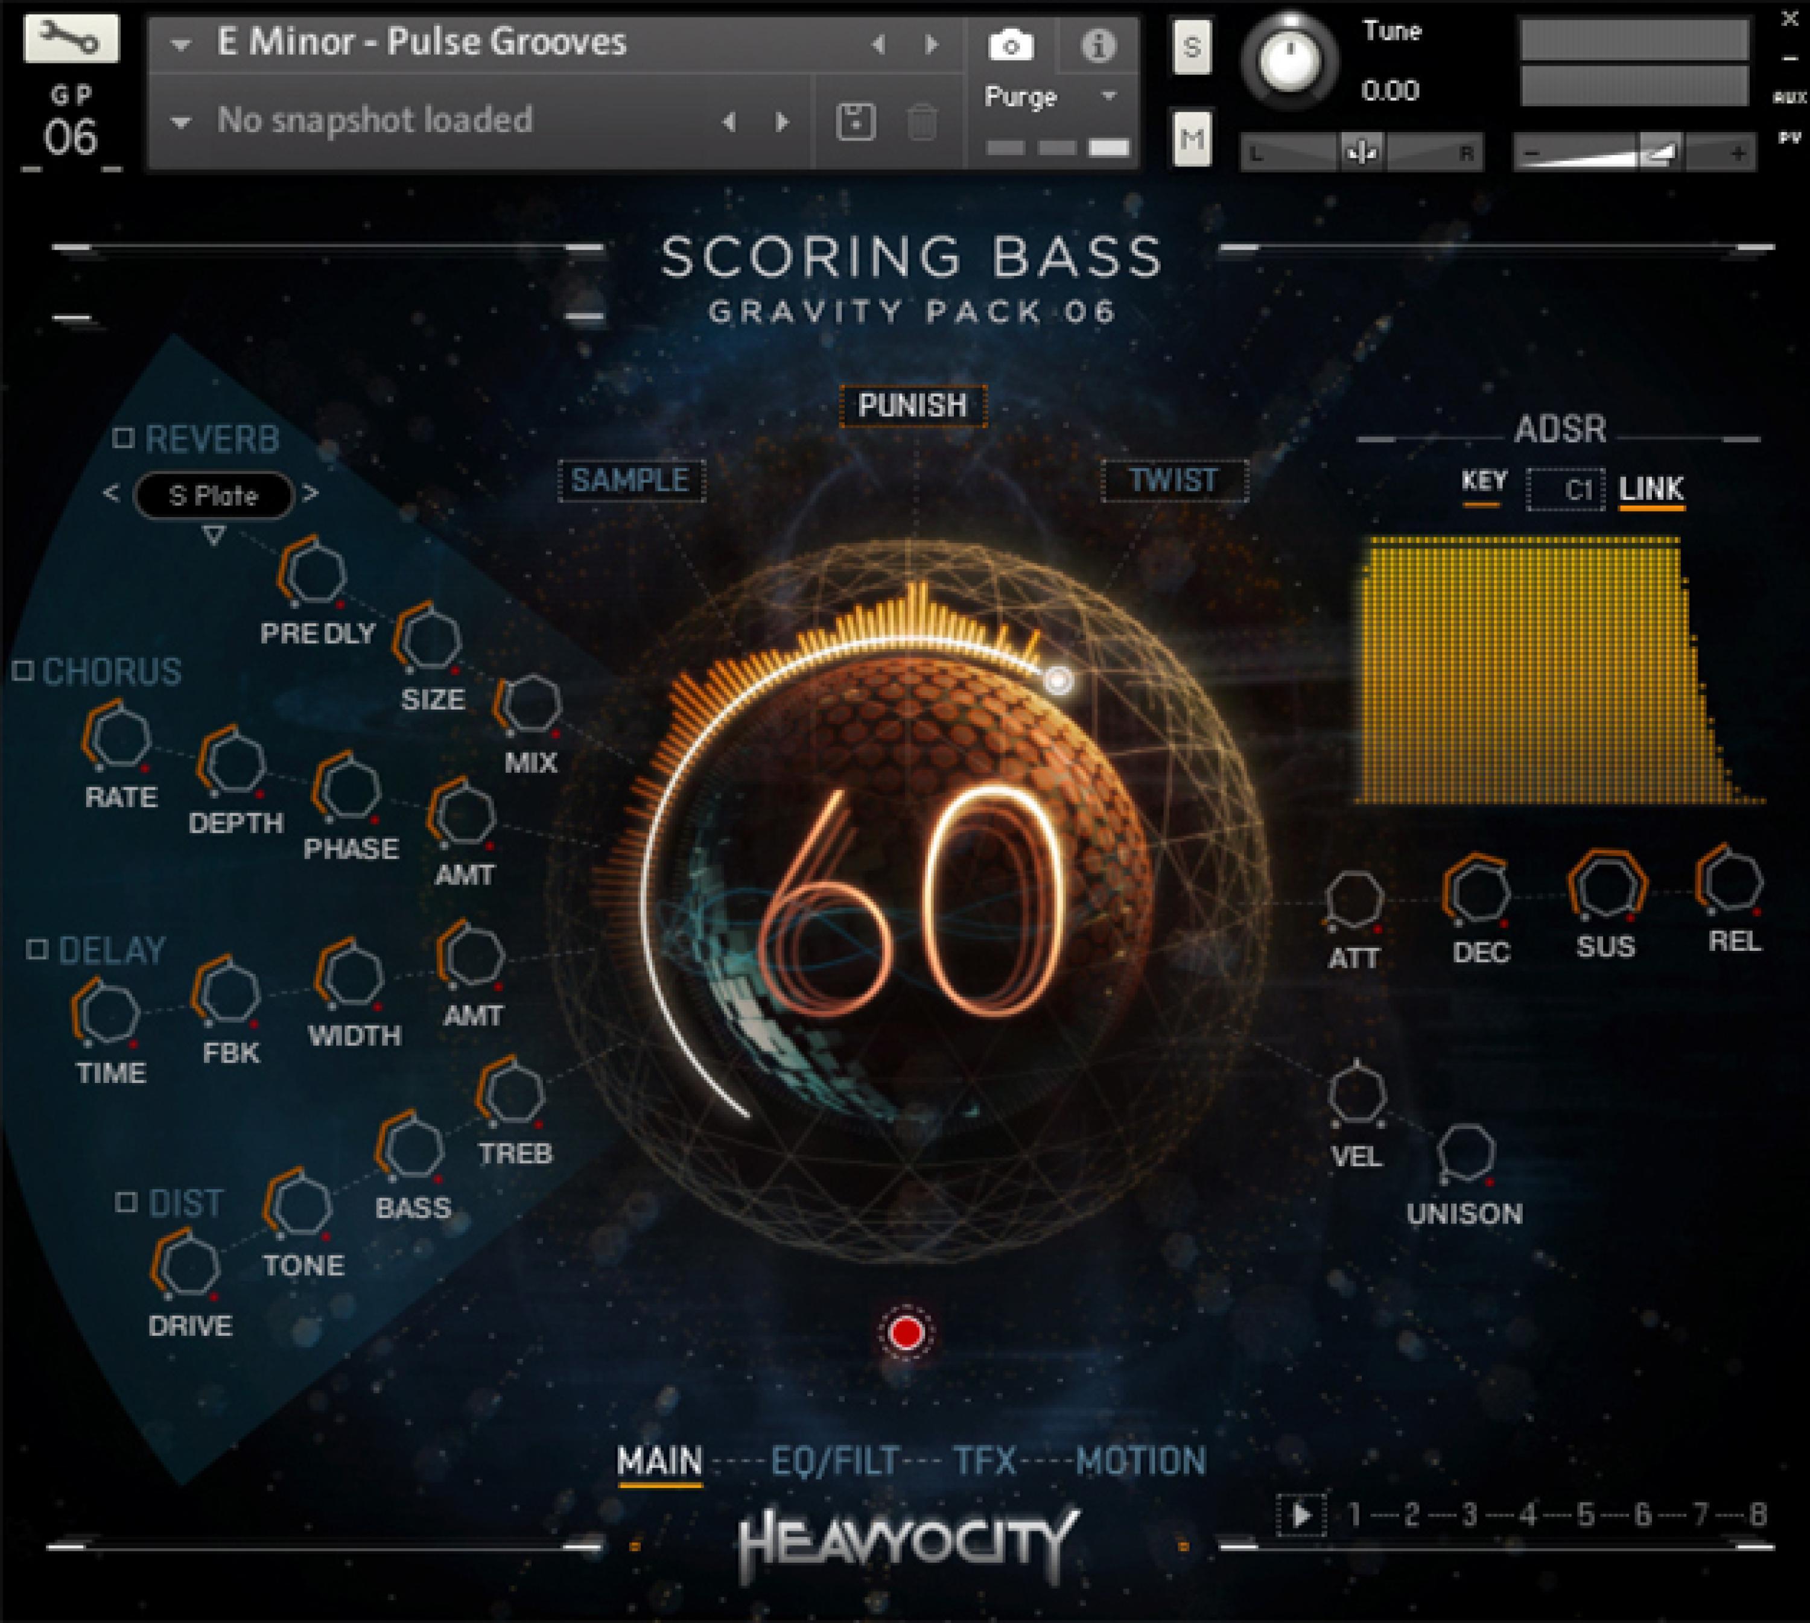The image size is (1810, 1623).
Task: Select motion slot 1
Action: tap(1354, 1515)
